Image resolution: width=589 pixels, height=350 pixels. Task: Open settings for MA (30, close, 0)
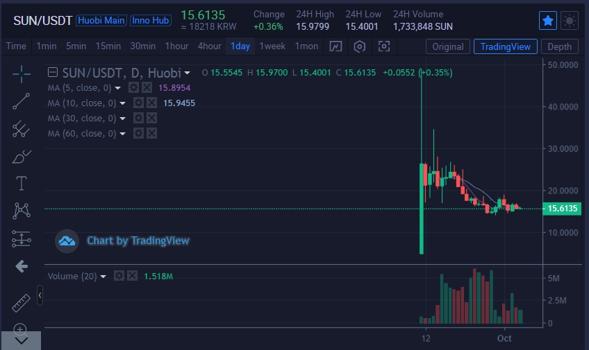138,118
